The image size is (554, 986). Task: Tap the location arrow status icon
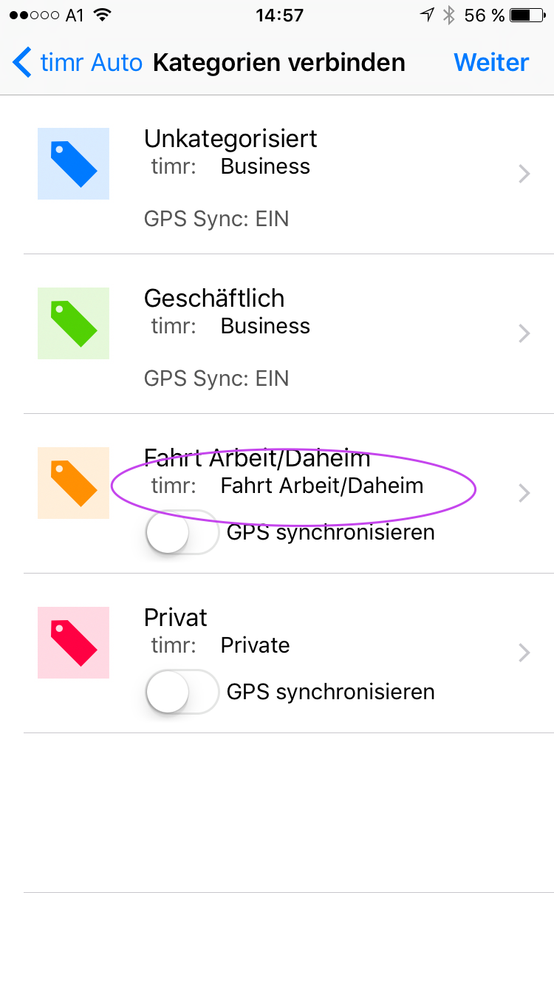(427, 16)
